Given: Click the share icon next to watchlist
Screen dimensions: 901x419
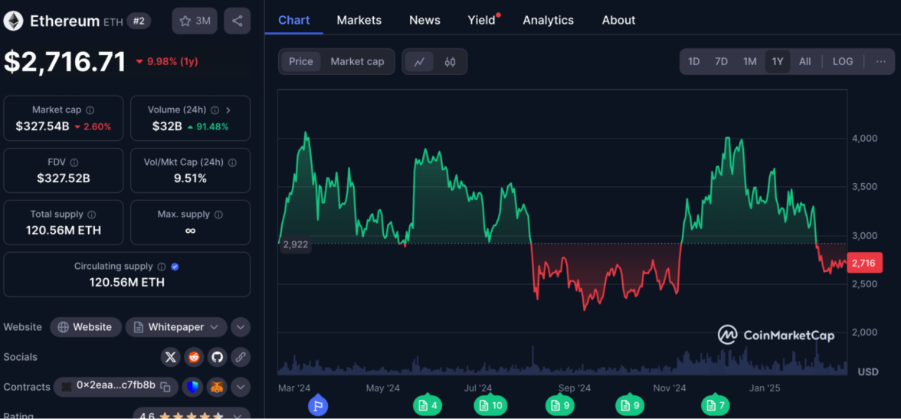Looking at the screenshot, I should tap(238, 21).
